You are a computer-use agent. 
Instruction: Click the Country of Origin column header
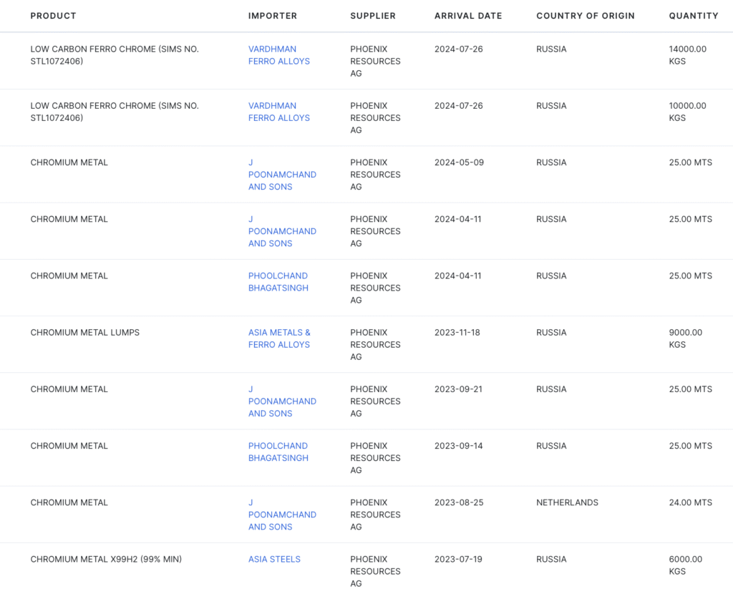[x=585, y=16]
